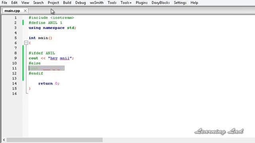Open the Build menu
Image resolution: width=255 pixels, height=143 pixels.
click(x=67, y=3)
